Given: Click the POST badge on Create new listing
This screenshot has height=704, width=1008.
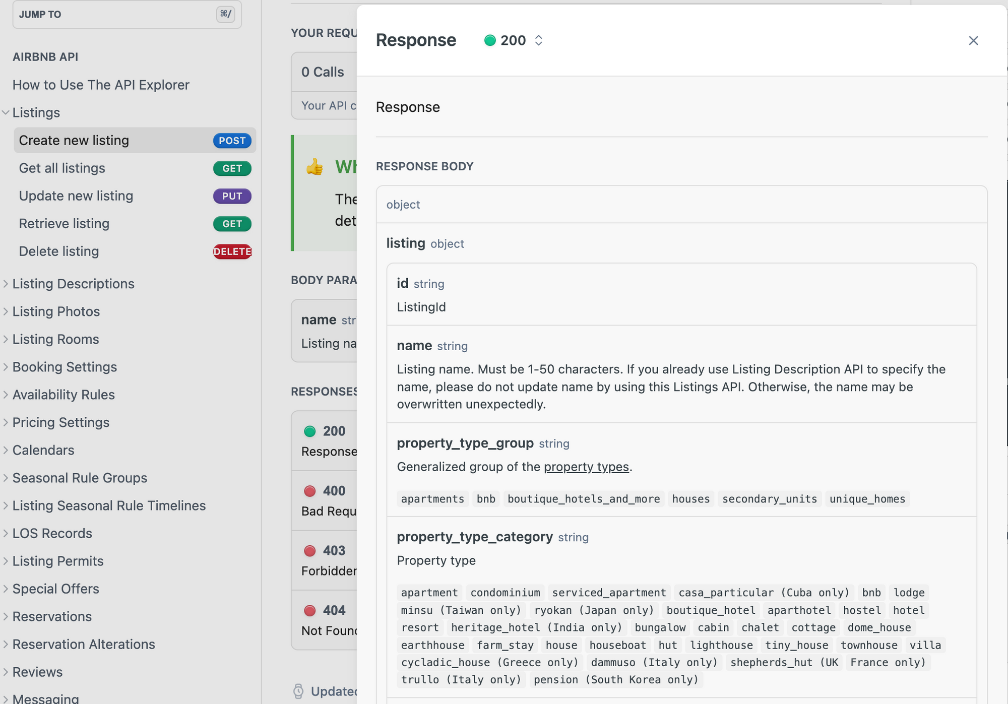Looking at the screenshot, I should click(x=232, y=141).
